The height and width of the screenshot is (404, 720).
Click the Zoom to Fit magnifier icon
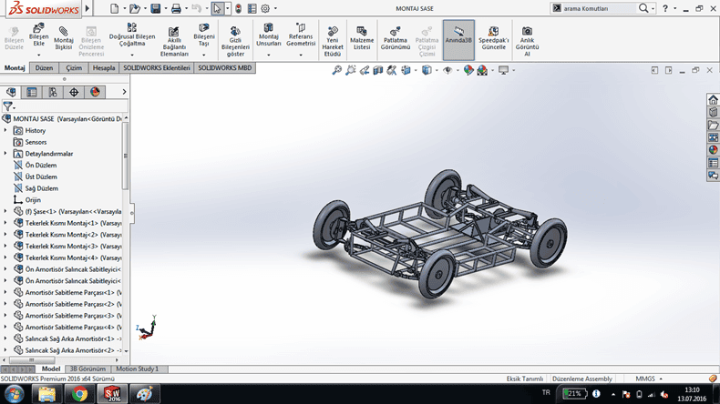point(336,70)
